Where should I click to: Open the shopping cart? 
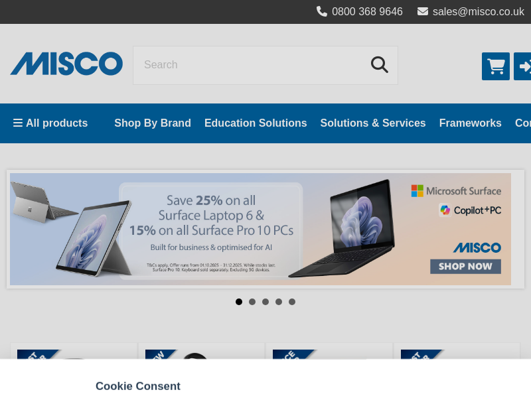point(496,66)
